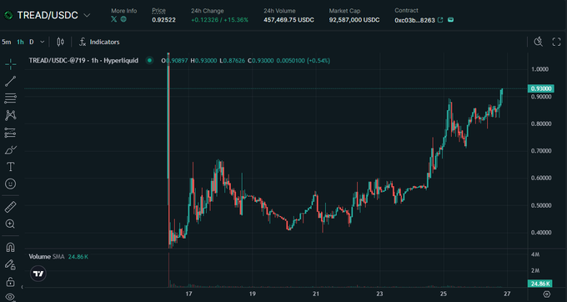The height and width of the screenshot is (302, 567).
Task: Activate the zoom-in magnifier tool
Action: [11, 224]
